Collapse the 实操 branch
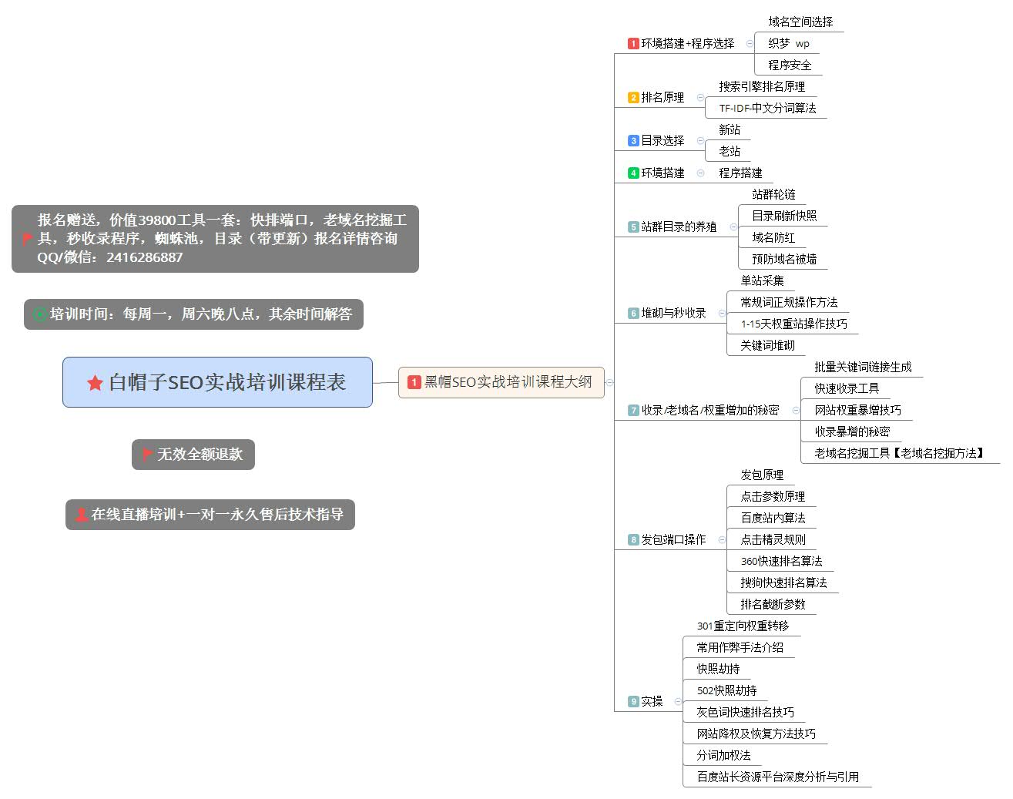Screen dimensions: 1013x799 (677, 702)
